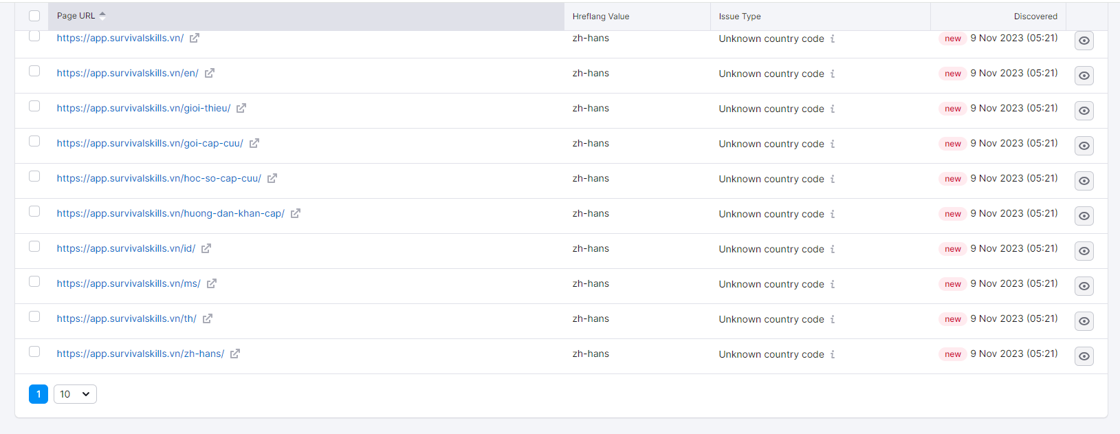
Task: Click eye icon for the /hoc-so-cap-cuu/ row
Action: [x=1084, y=181]
